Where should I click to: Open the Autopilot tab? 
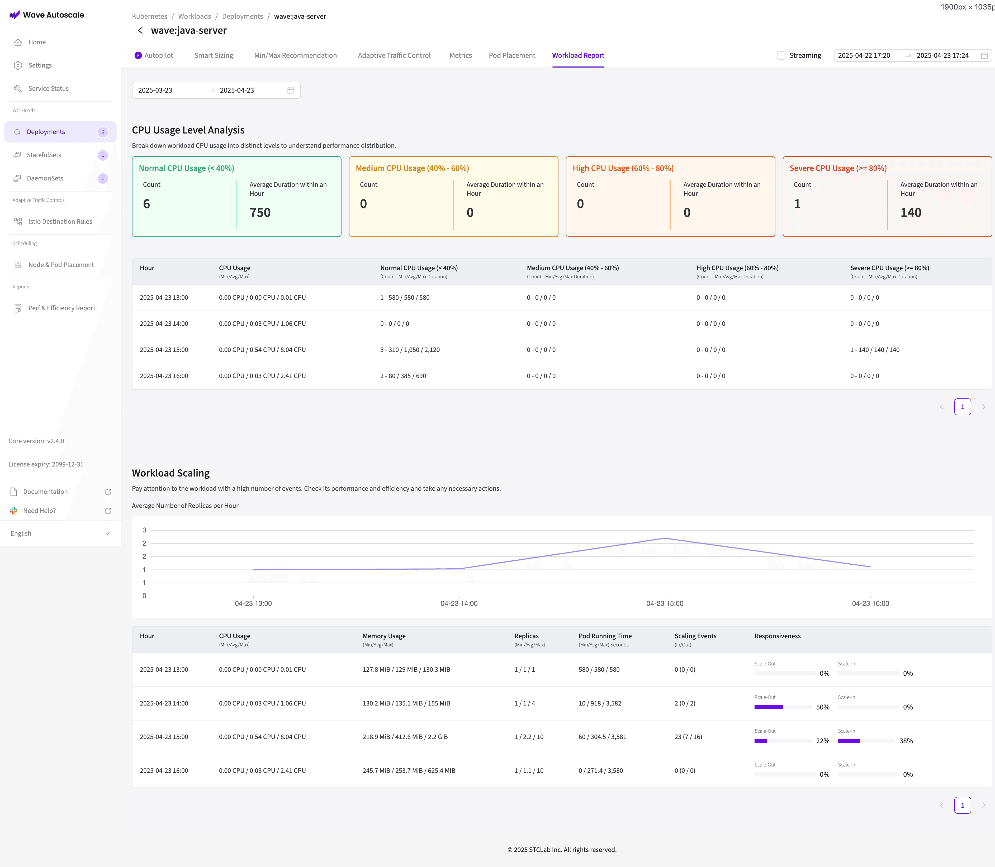tap(154, 56)
